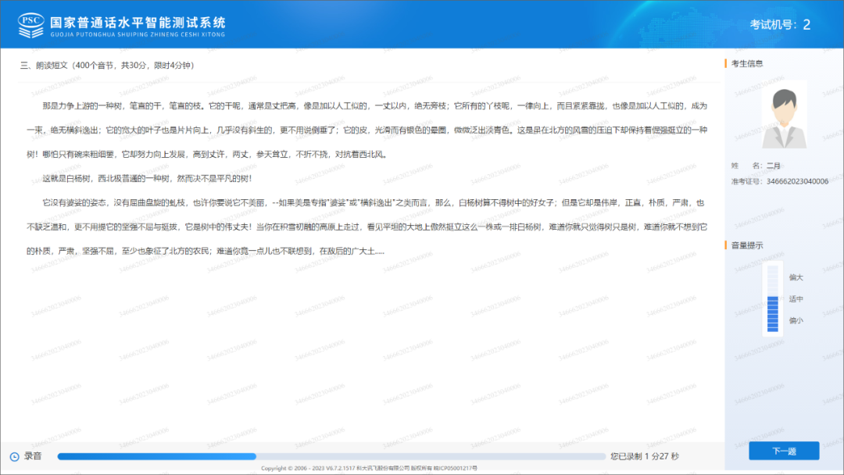Click the blue volume level meter

tap(772, 299)
